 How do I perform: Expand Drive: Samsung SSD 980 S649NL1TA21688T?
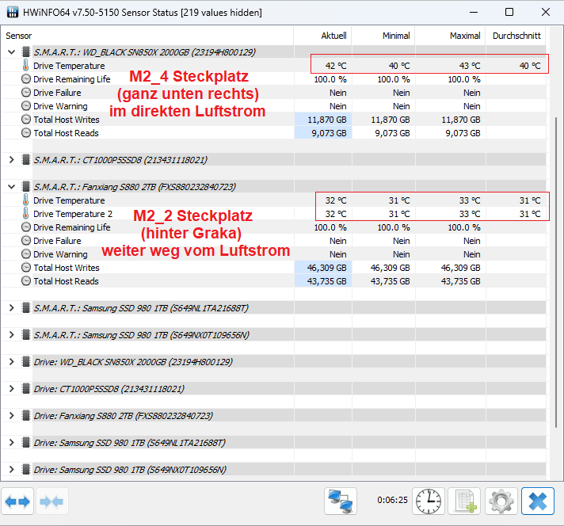(x=12, y=443)
